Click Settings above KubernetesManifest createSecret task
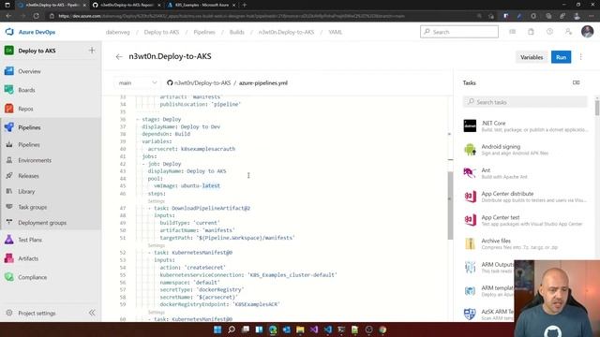 tap(157, 245)
